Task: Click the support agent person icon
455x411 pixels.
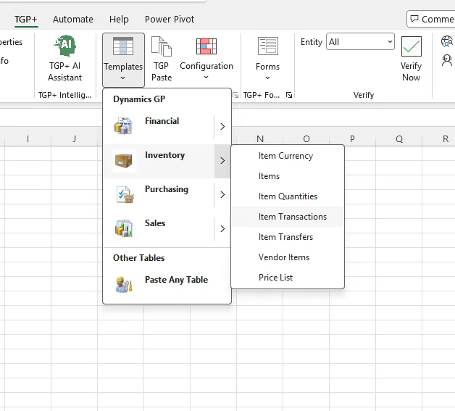Action: [x=447, y=60]
